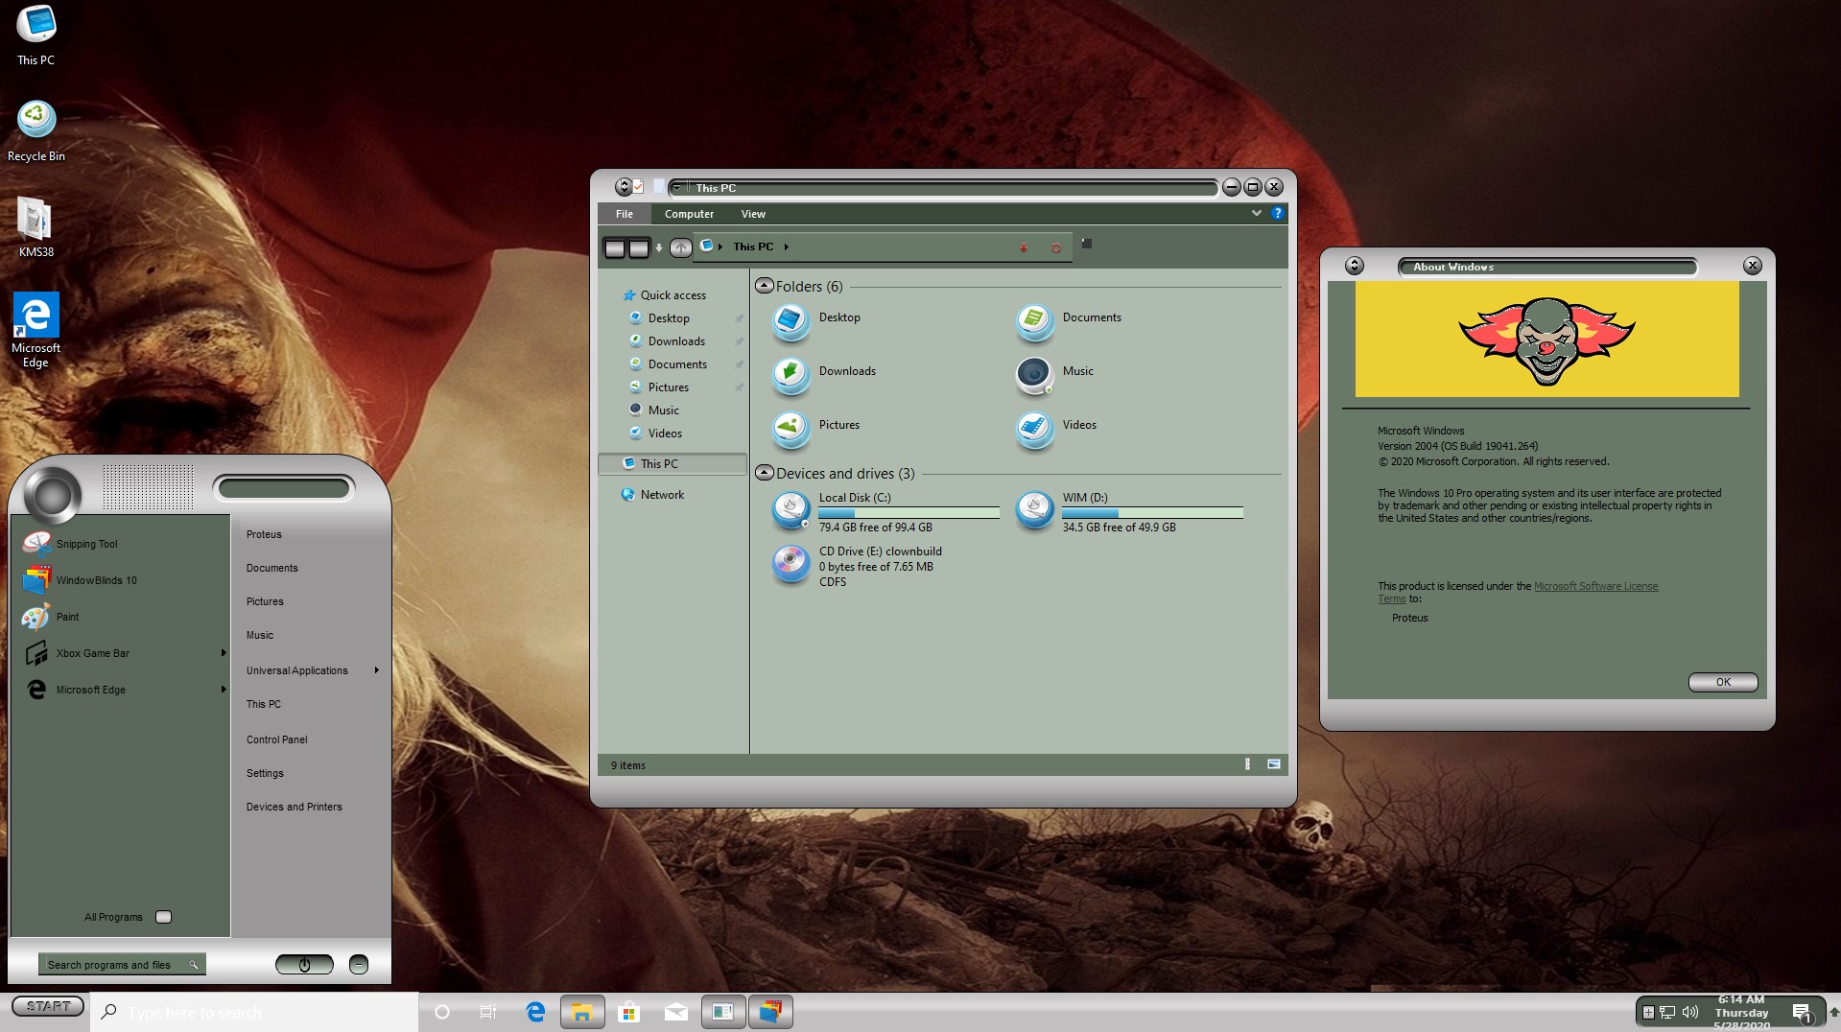Image resolution: width=1841 pixels, height=1032 pixels.
Task: Open the address bar history red down arrow
Action: (x=1024, y=247)
